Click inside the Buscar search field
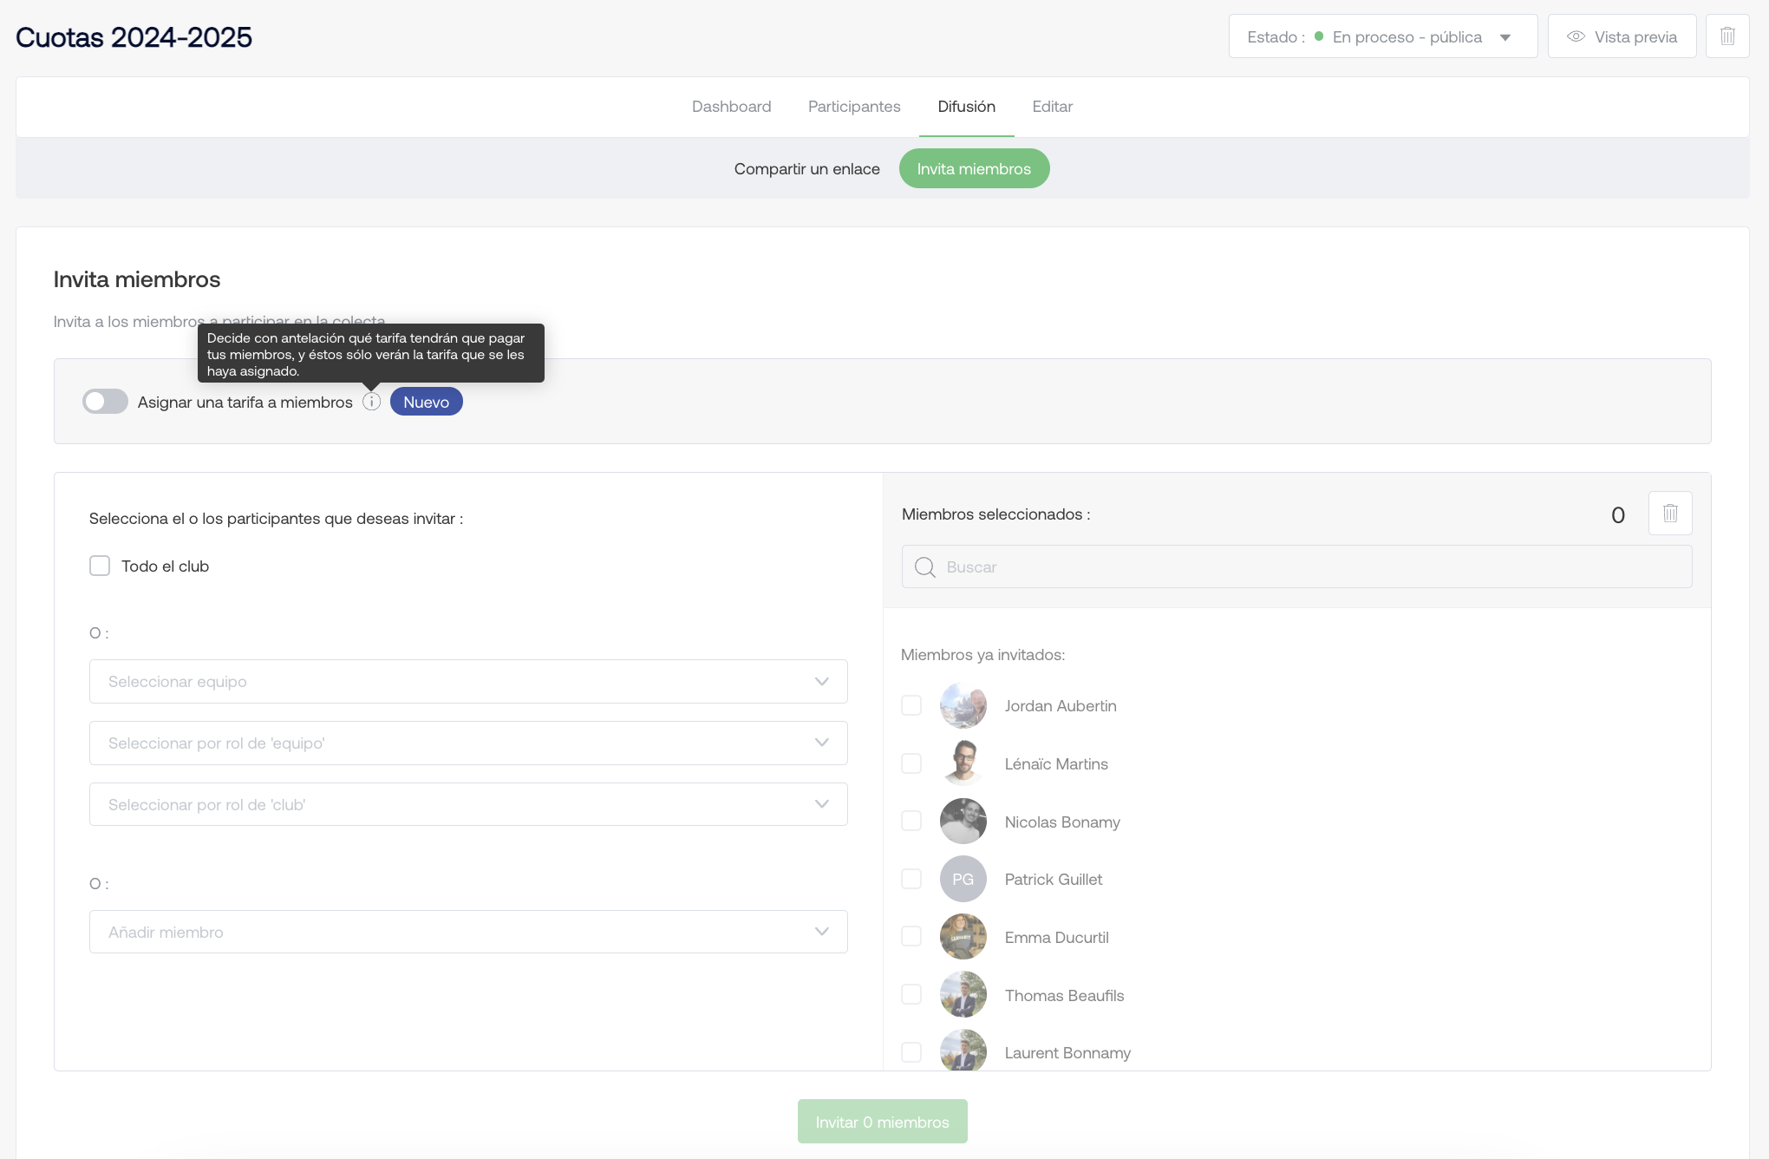1769x1159 pixels. click(x=1296, y=566)
